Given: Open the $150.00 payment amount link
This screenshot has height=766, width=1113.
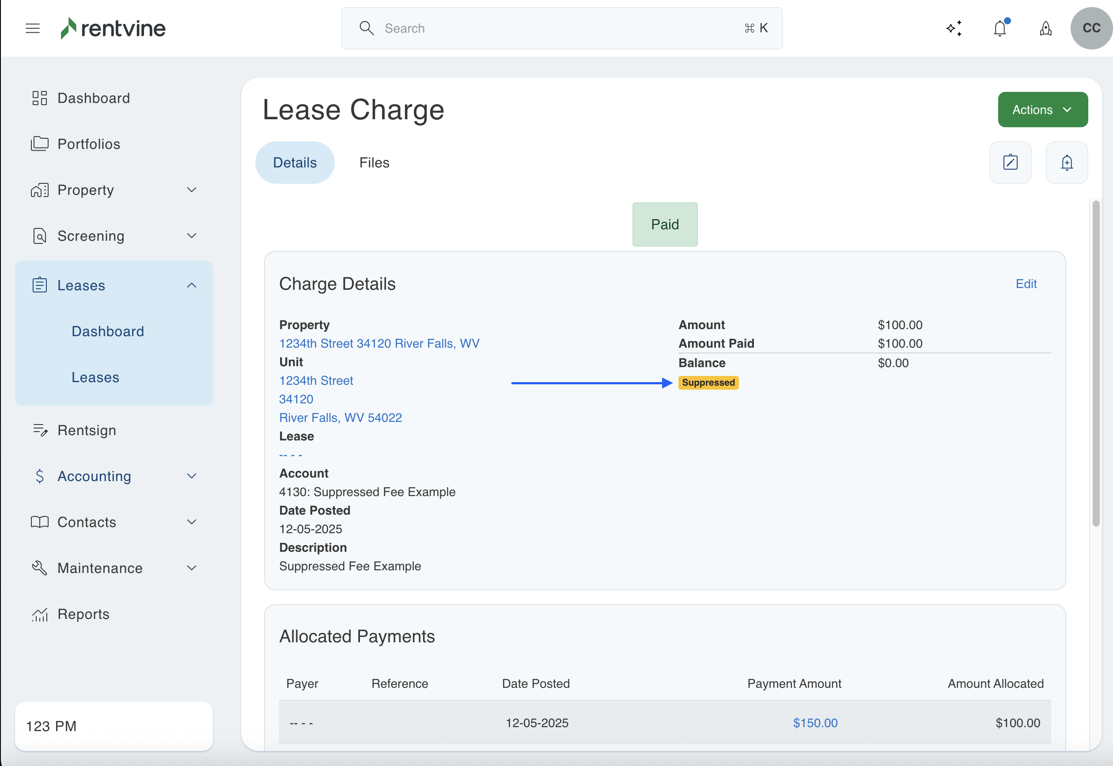Looking at the screenshot, I should (815, 723).
